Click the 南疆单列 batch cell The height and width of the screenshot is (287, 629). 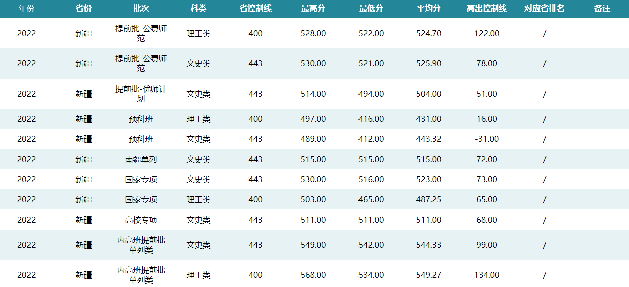click(141, 159)
